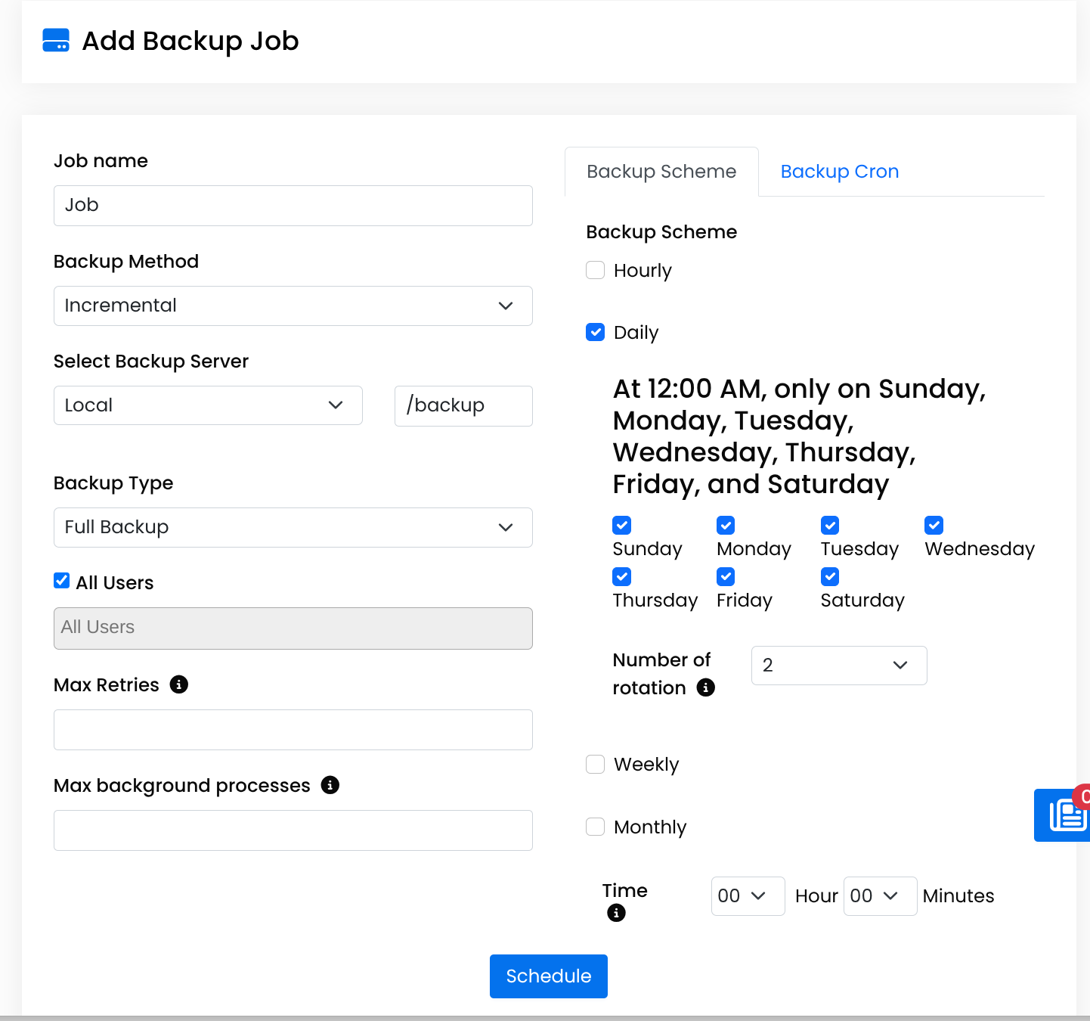Image resolution: width=1090 pixels, height=1021 pixels.
Task: Click the Schedule button
Action: 548,976
